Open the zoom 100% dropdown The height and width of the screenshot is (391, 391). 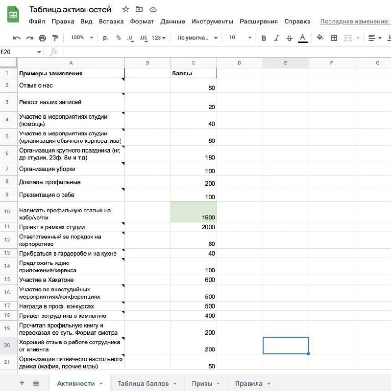(80, 38)
